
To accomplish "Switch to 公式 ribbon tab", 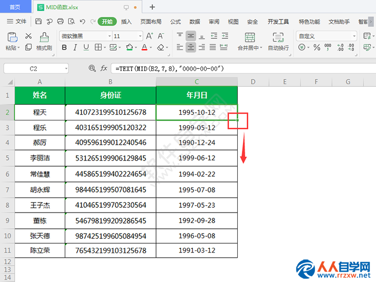I will pos(175,22).
